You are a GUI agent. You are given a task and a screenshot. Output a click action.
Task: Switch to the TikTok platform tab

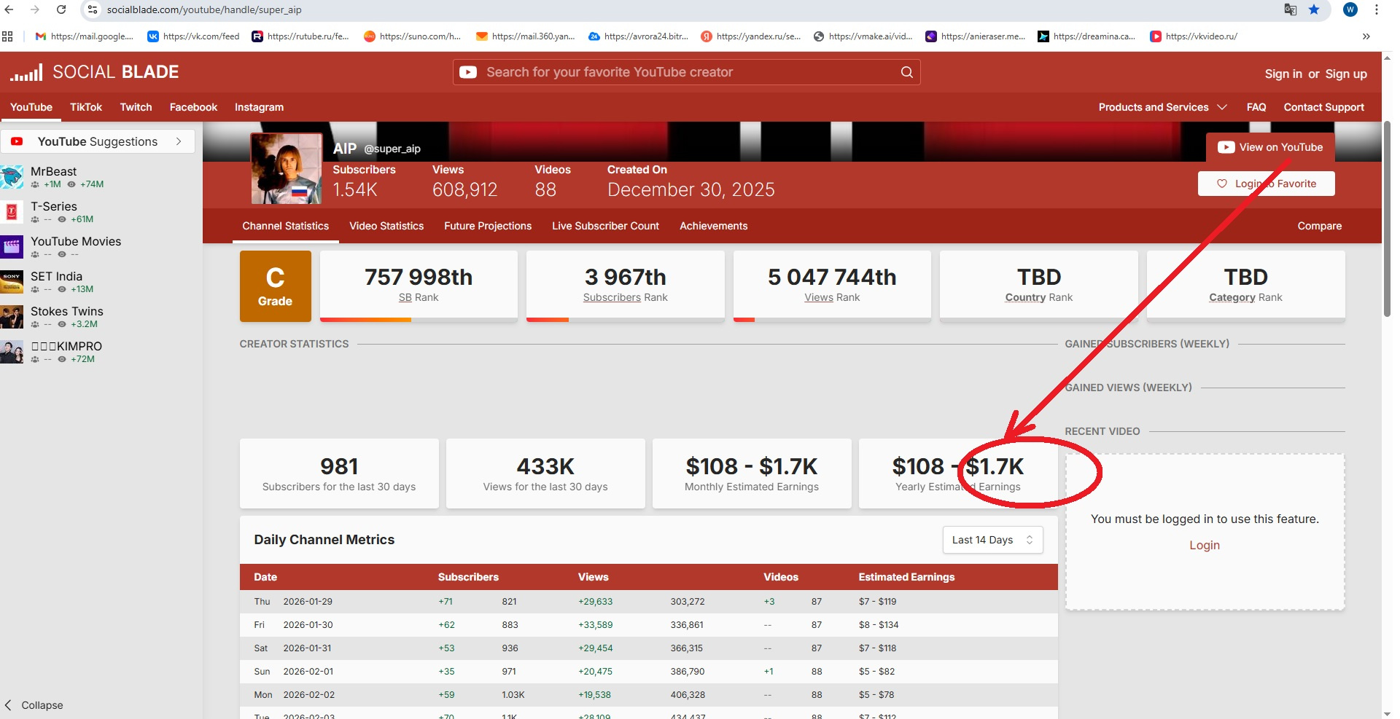[x=86, y=107]
